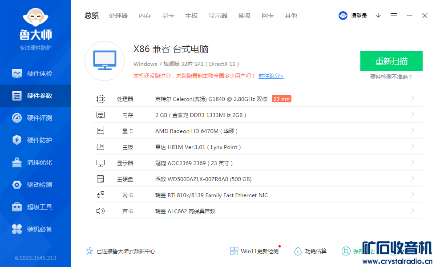This screenshot has width=436, height=267.
Task: Click the screenshot save icon at bottom
Action: pyautogui.click(x=346, y=251)
